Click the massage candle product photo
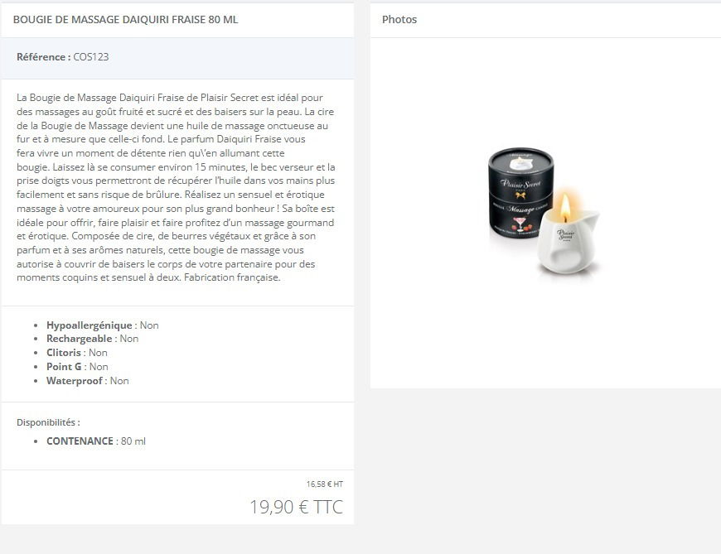This screenshot has width=721, height=554. 544,213
